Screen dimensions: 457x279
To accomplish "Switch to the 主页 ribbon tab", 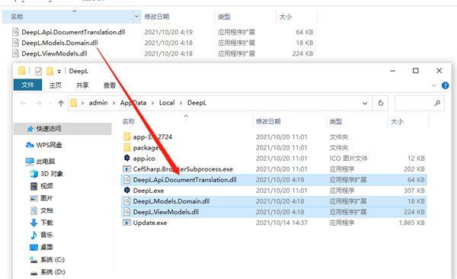I will pos(55,85).
